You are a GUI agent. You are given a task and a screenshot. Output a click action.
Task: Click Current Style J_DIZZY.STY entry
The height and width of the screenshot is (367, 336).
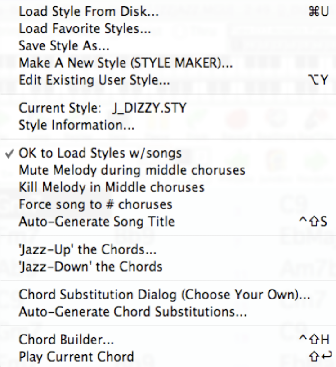103,109
